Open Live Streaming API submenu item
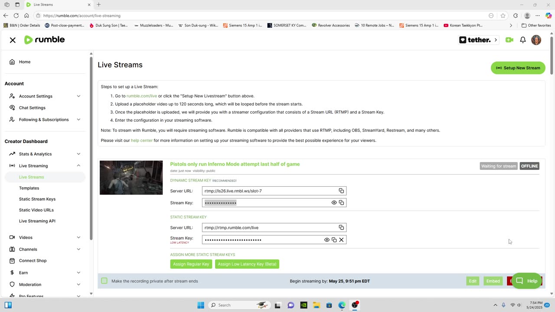Screen dimensions: 555x312 click(37, 221)
